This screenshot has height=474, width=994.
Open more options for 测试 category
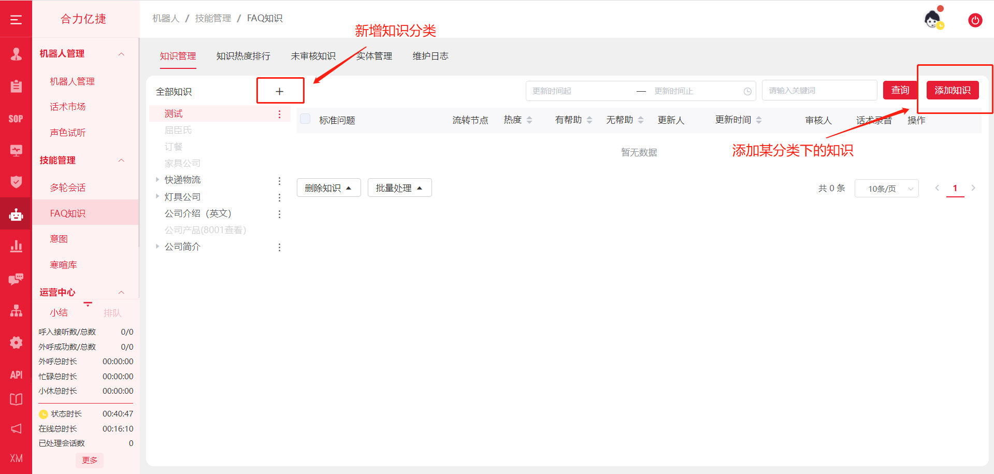point(280,114)
